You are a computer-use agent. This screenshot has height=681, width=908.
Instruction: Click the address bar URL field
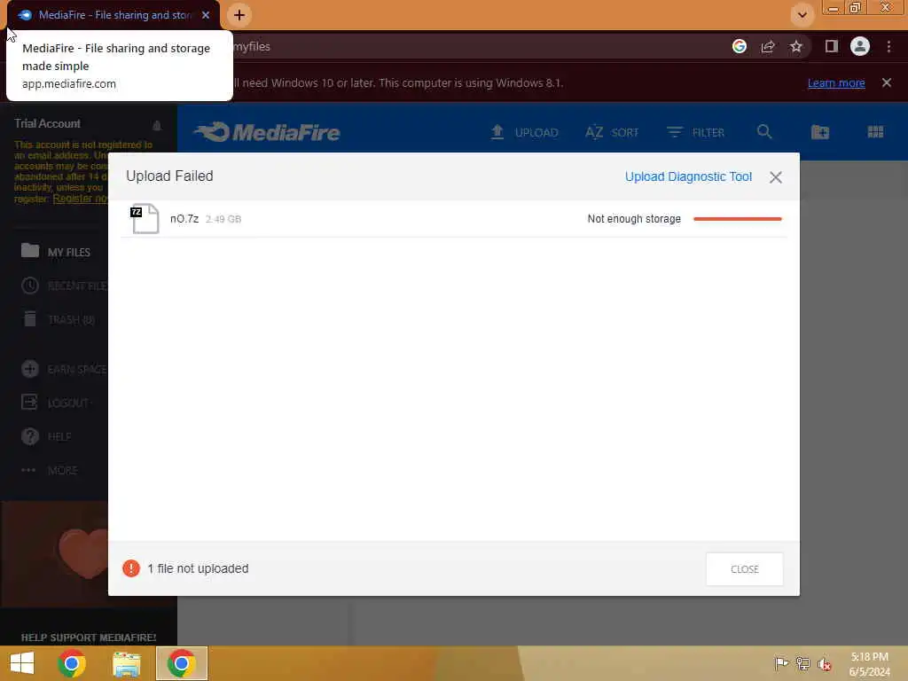[475, 46]
